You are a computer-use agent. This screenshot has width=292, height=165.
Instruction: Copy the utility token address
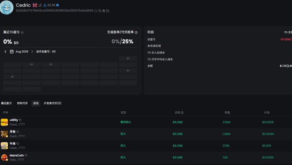click(20, 120)
